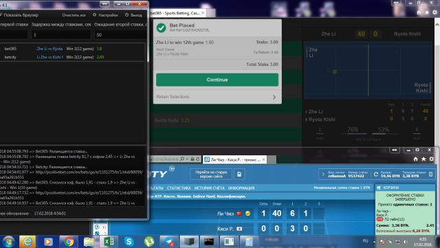Open the 'Li Zhe vs Kishi F' betcity link
This screenshot has width=440, height=248.
click(50, 57)
